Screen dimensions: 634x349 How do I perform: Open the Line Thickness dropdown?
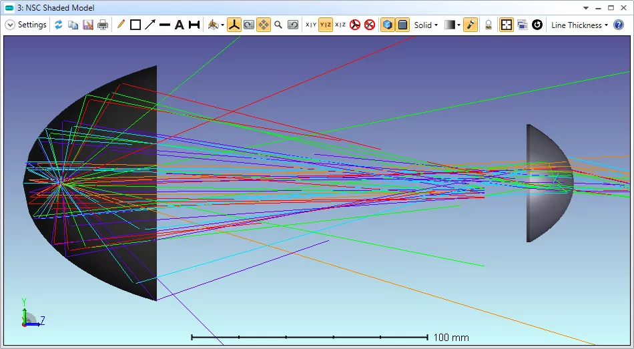(579, 25)
